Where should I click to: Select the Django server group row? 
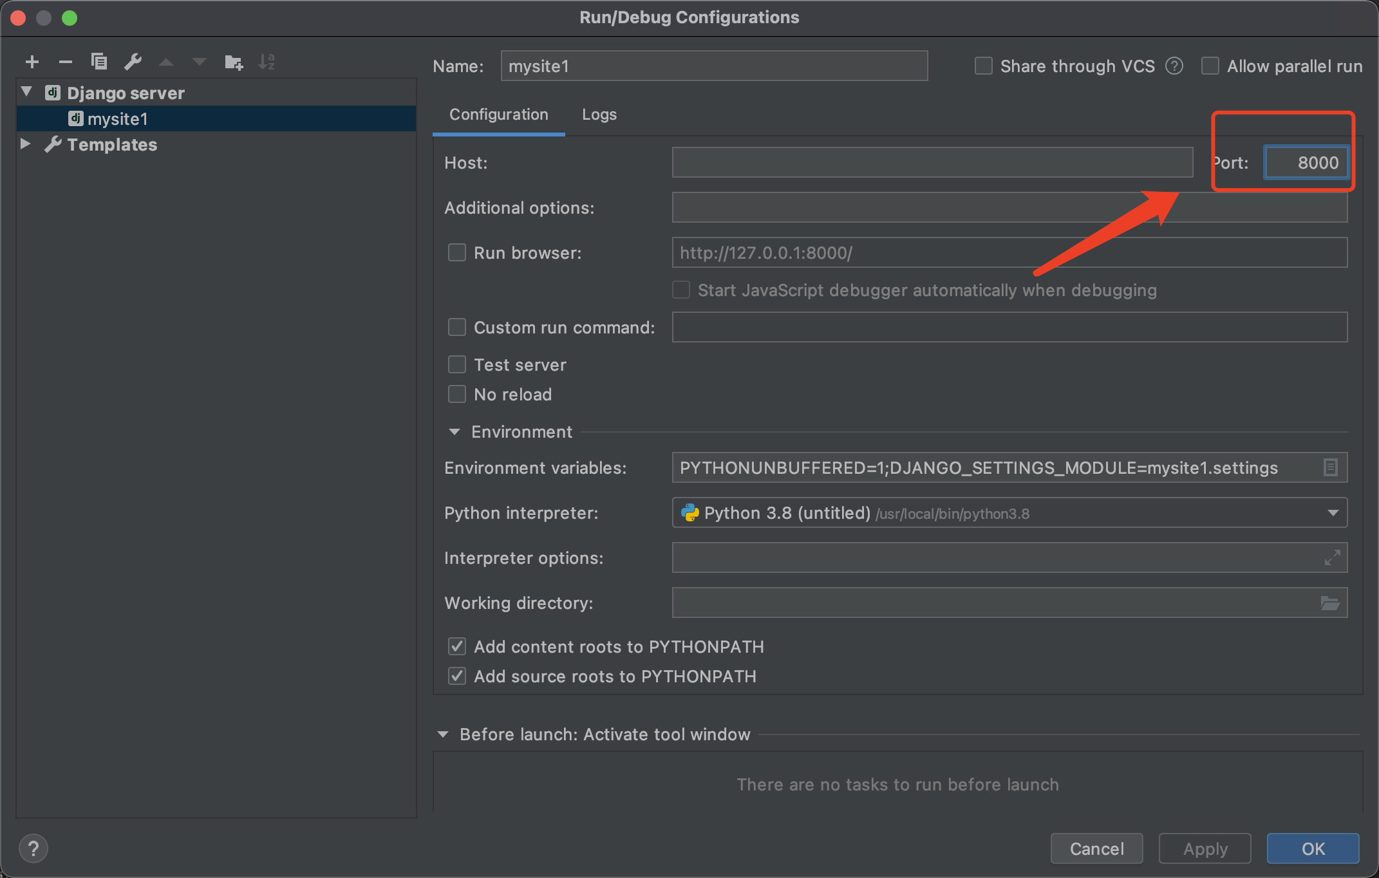coord(216,93)
